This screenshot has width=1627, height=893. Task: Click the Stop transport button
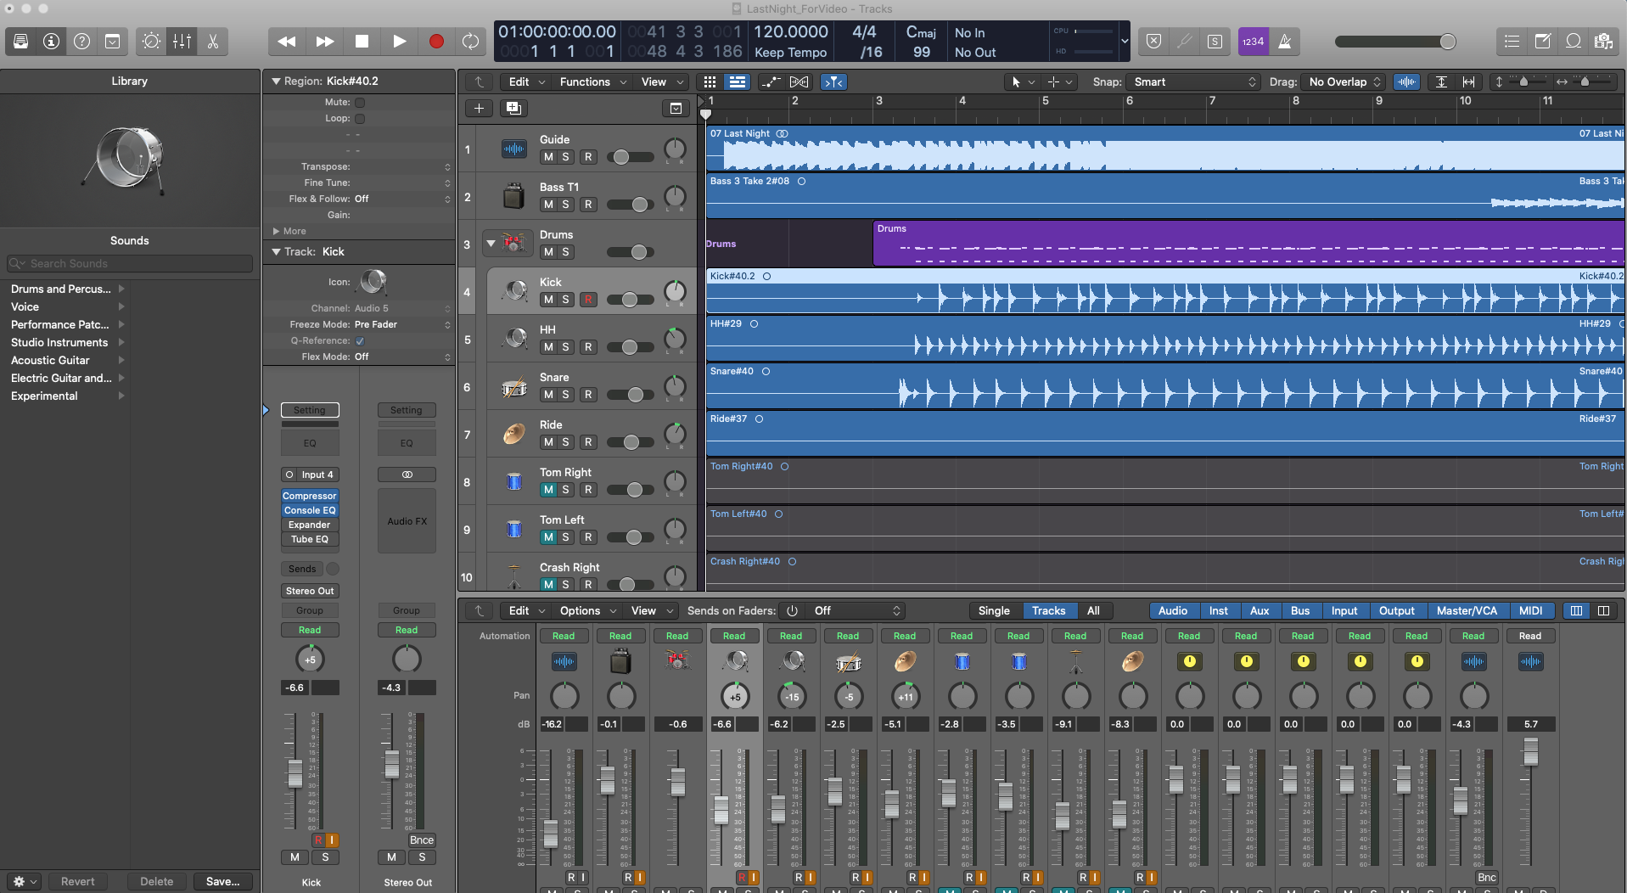click(x=362, y=41)
